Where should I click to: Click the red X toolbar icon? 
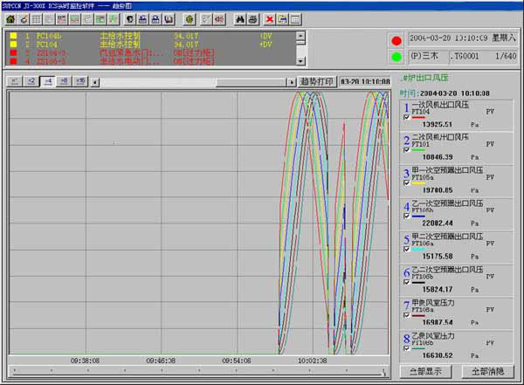[269, 19]
